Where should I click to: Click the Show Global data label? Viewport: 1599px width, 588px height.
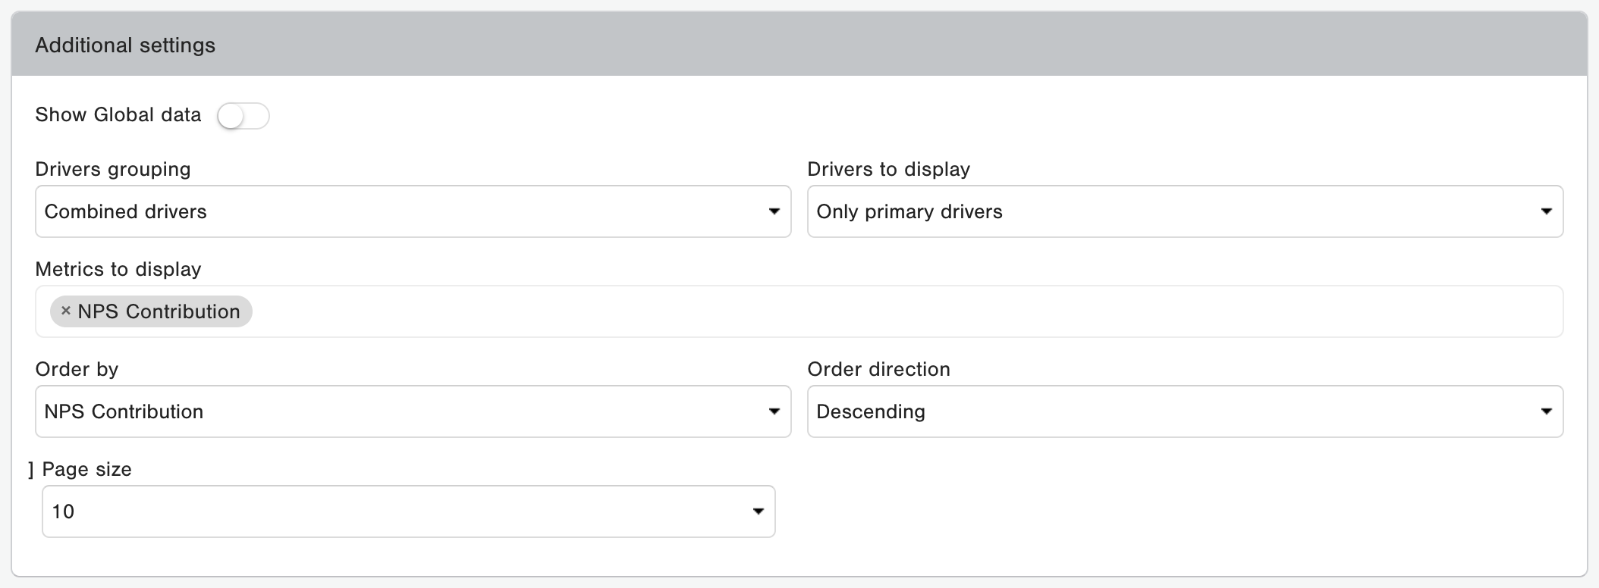(118, 115)
